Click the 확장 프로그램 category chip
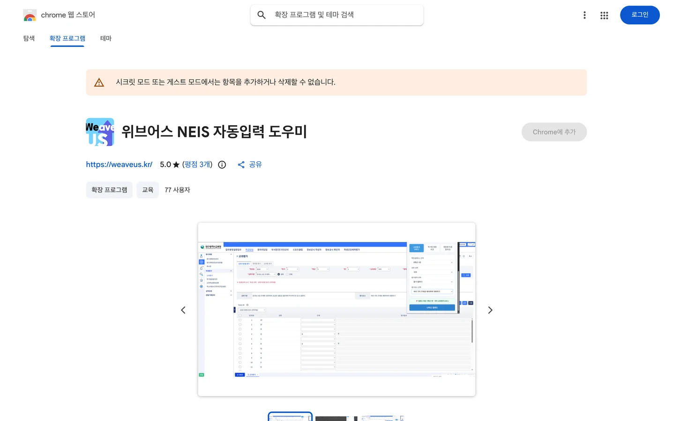 (x=109, y=190)
